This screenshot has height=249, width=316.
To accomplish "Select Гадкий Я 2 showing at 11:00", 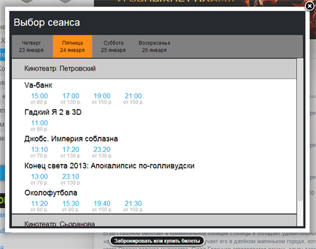I will 39,123.
